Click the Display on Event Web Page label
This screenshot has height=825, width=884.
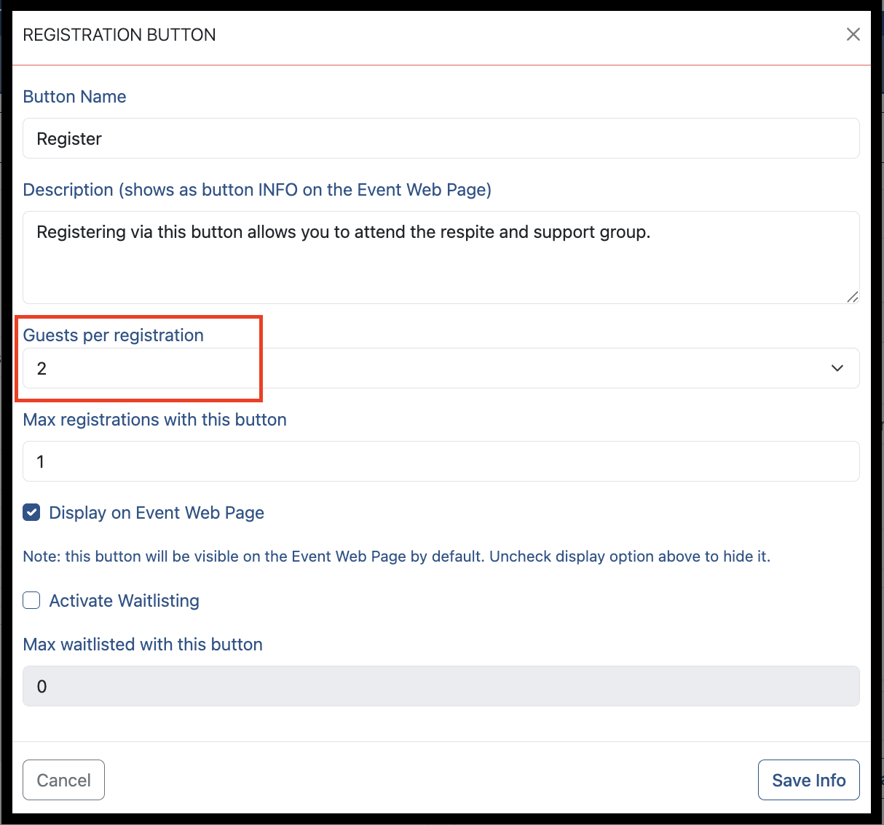click(x=157, y=513)
